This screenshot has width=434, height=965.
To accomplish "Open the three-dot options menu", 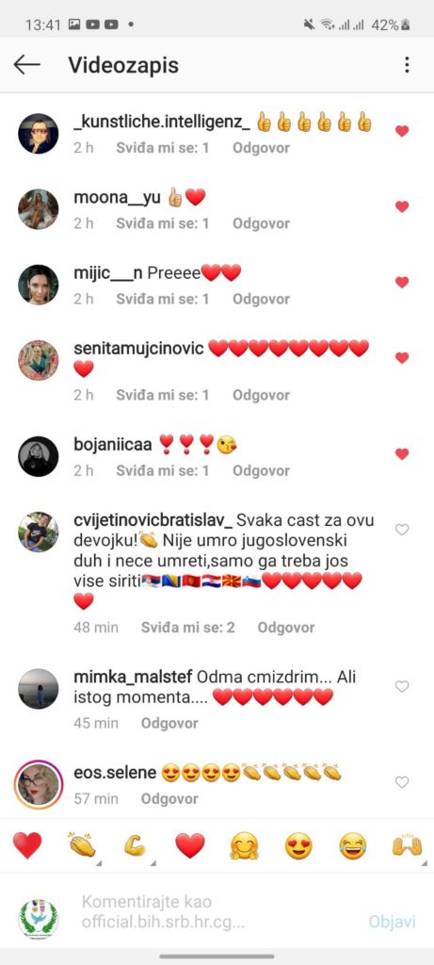I will click(x=407, y=65).
